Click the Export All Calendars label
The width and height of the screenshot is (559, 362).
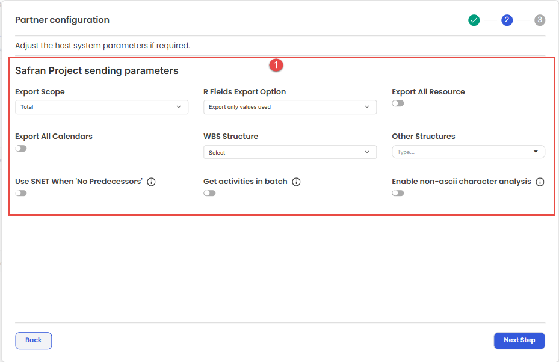pyautogui.click(x=54, y=137)
